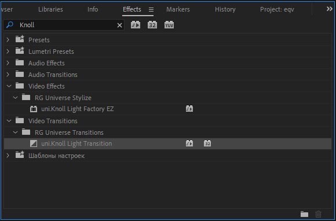Delete custom items with trash icon

319,214
